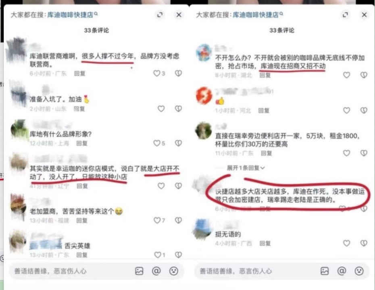Like the 老加盟商 comment with 7 likes
The image size is (375, 290).
point(157,220)
